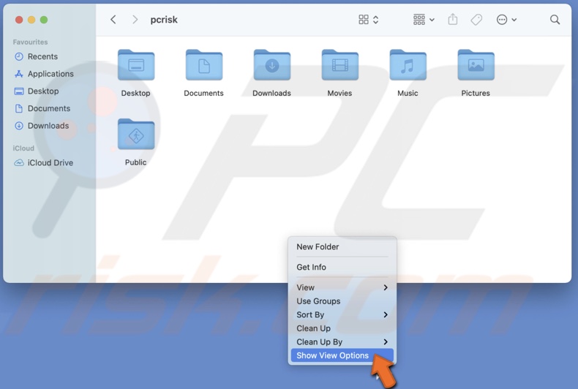Viewport: 578px width, 389px height.
Task: Close the Finder window with red button
Action: point(19,20)
